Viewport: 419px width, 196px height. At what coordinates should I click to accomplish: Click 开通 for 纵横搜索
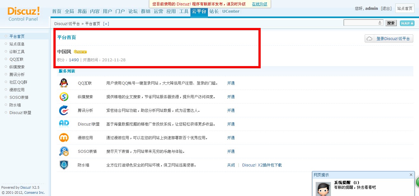tap(231, 97)
